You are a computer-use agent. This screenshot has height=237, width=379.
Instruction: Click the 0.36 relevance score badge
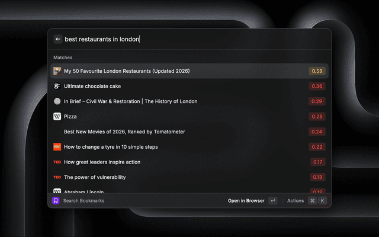point(317,86)
